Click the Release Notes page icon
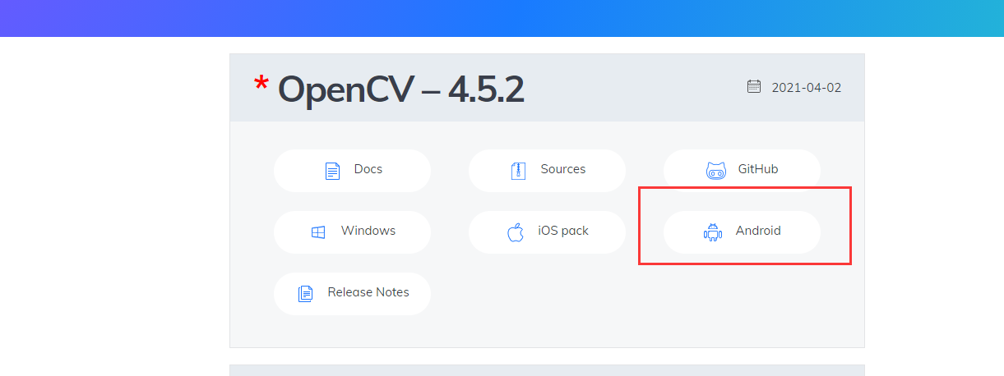Viewport: 1004px width, 376px height. pyautogui.click(x=305, y=293)
